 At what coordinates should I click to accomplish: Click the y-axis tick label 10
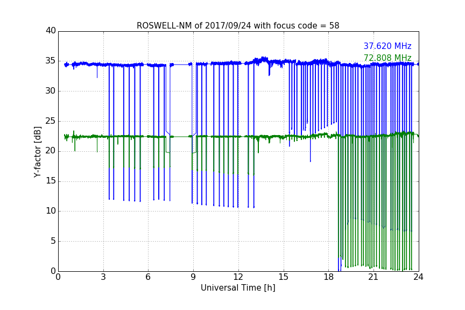point(51,211)
